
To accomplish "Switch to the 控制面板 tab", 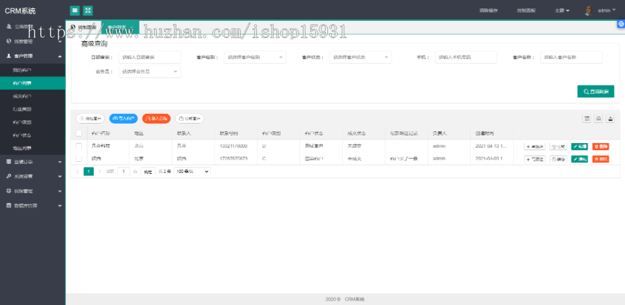I will pos(83,28).
